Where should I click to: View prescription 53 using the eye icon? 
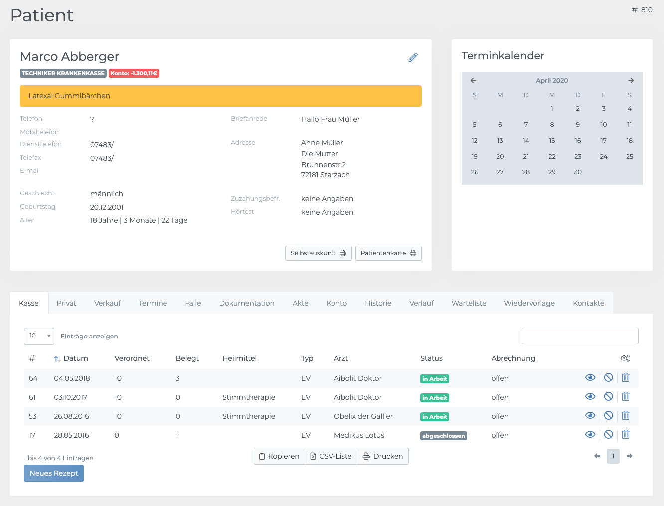pyautogui.click(x=590, y=416)
